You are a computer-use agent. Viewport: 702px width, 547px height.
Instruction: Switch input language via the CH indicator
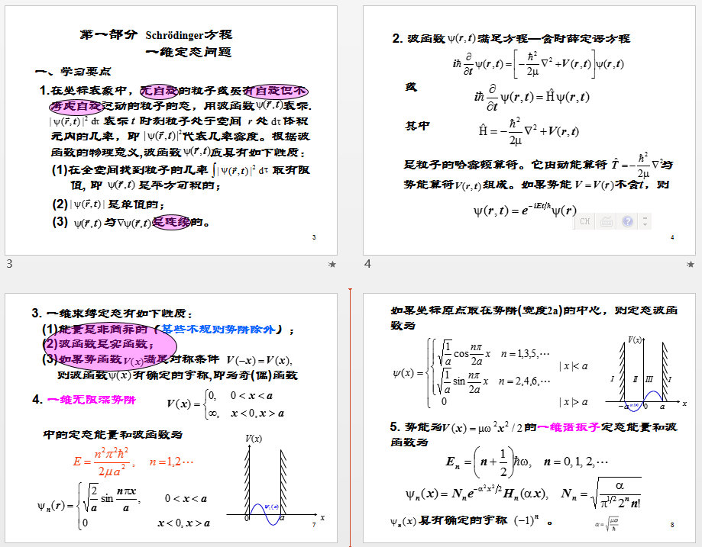[x=585, y=221]
